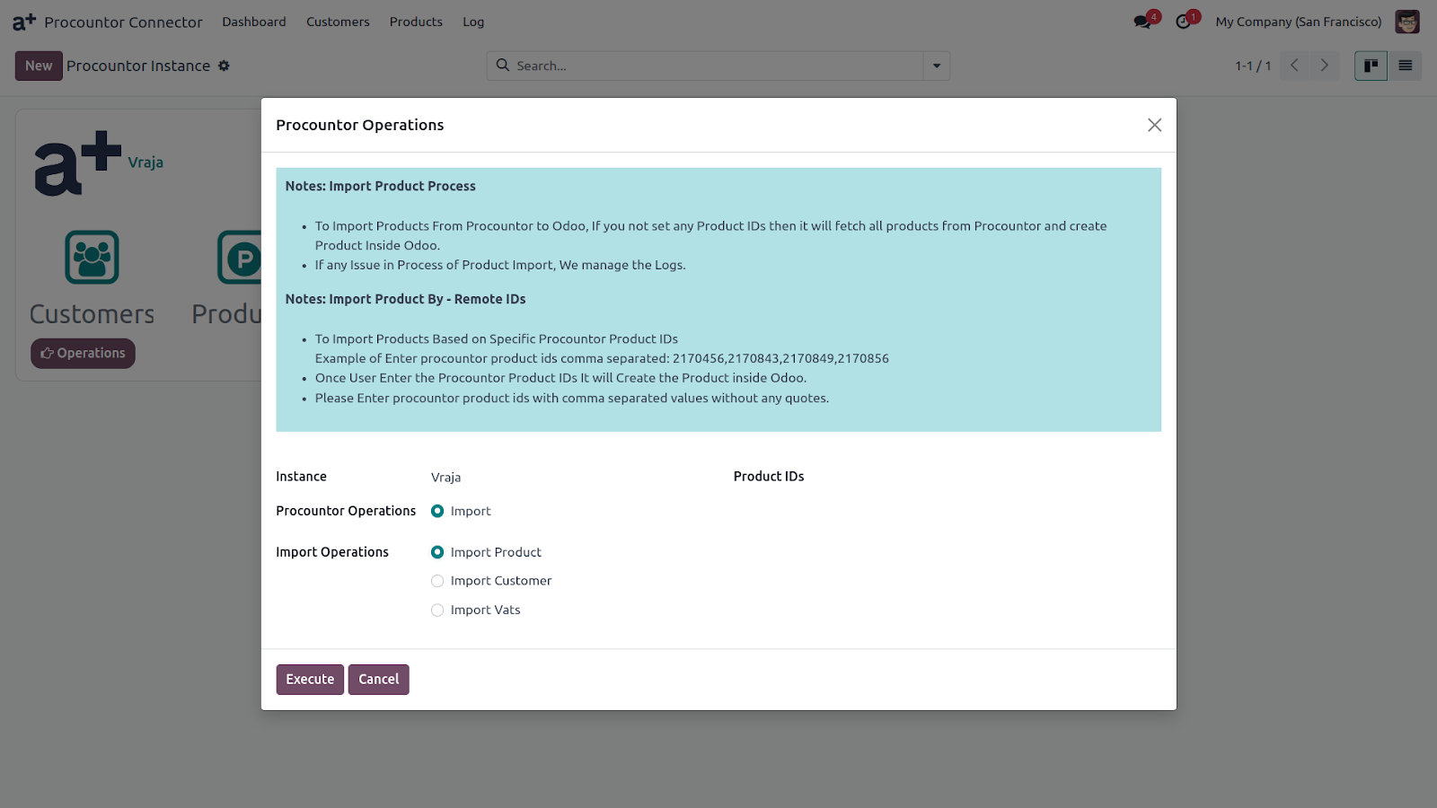
Task: Open the Log menu
Action: 473,22
